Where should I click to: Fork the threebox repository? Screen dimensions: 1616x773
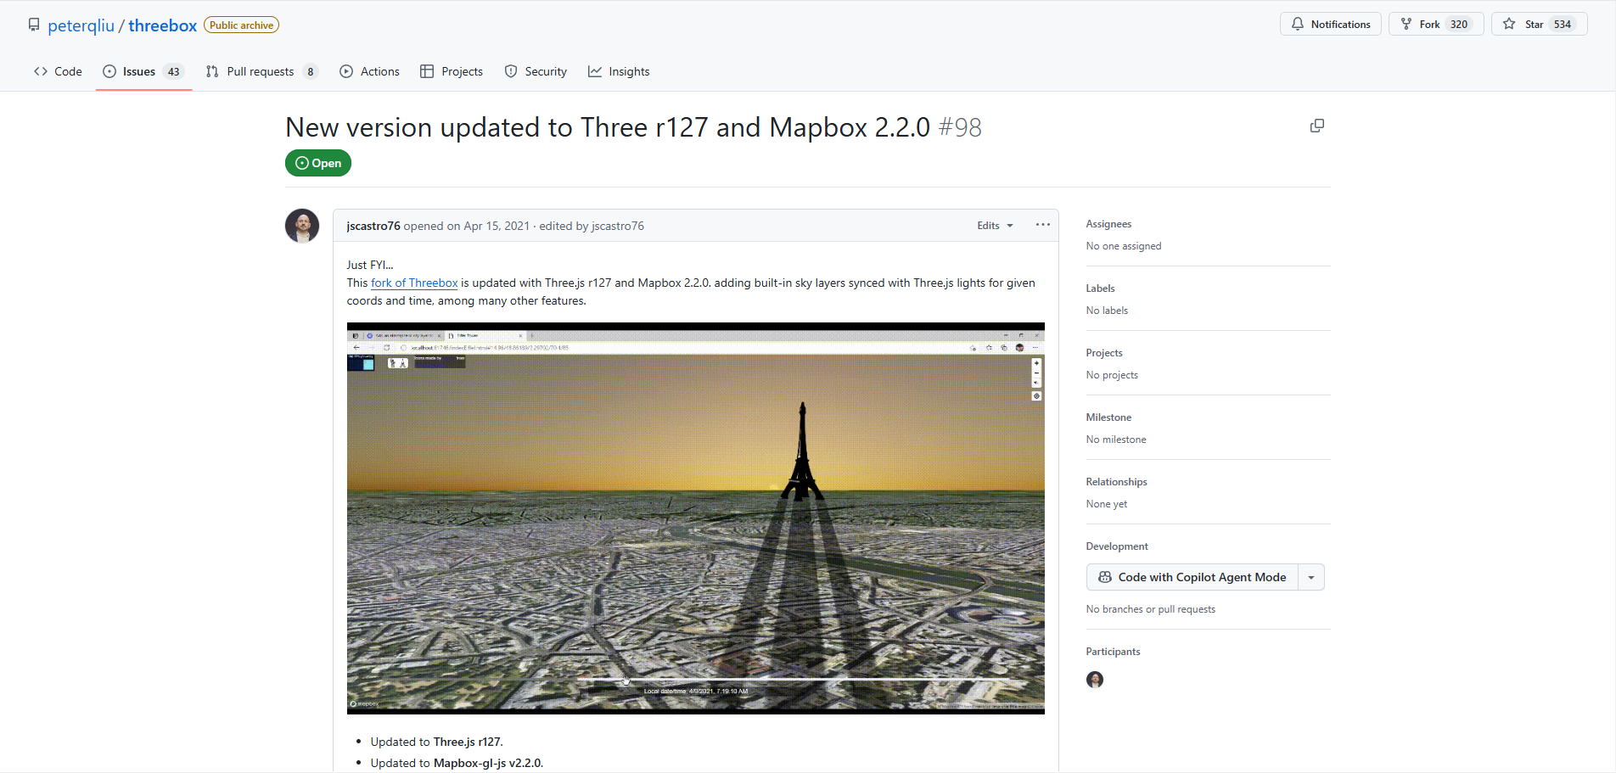point(1435,25)
